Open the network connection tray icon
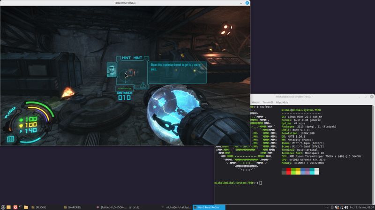The width and height of the screenshot is (375, 210). (x=341, y=208)
